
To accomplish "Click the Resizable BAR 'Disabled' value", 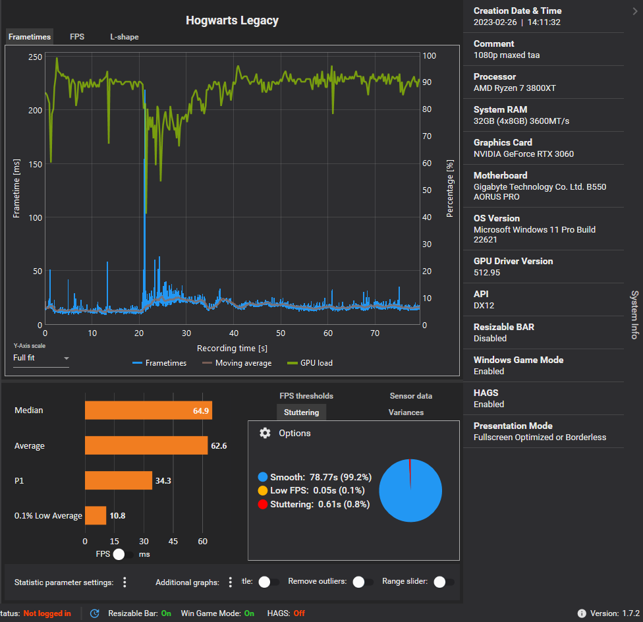I will click(490, 338).
